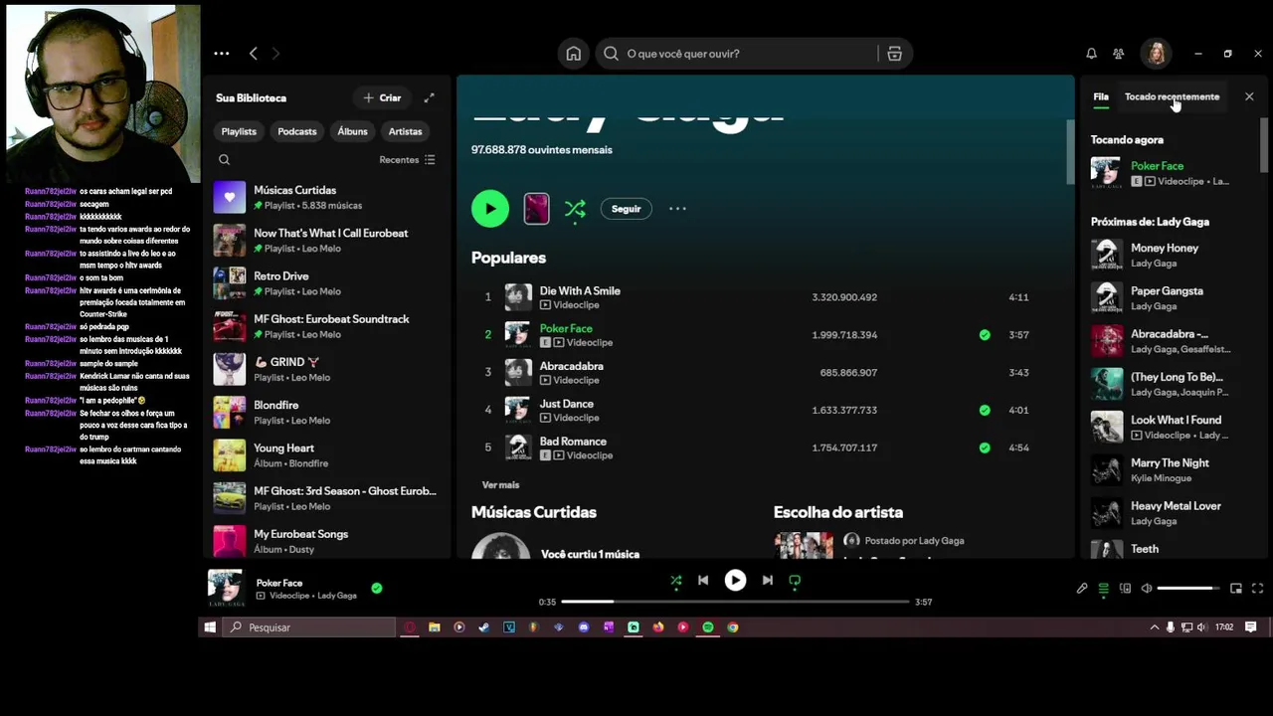
Task: Open the lyrics microphone icon
Action: click(x=1082, y=589)
